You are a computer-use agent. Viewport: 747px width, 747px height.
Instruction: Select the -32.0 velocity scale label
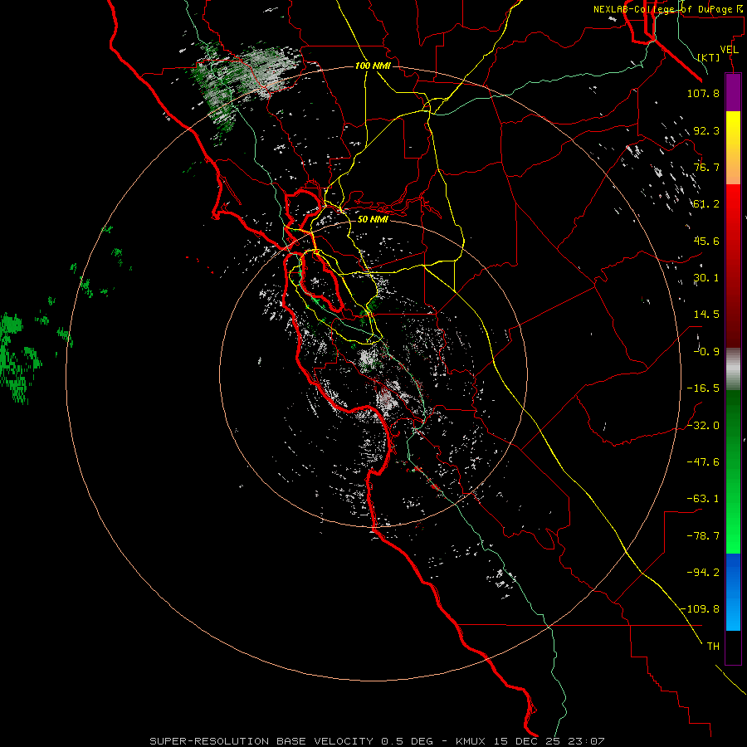703,426
